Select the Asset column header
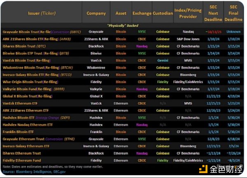247x178 pixels. [x=121, y=14]
